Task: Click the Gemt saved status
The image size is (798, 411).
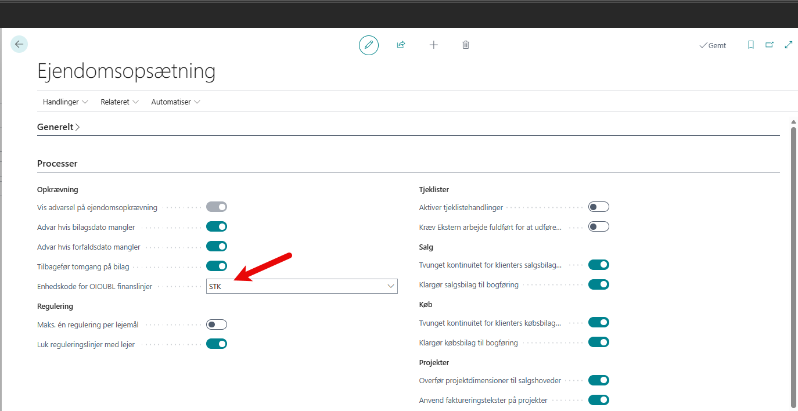Action: [x=713, y=45]
